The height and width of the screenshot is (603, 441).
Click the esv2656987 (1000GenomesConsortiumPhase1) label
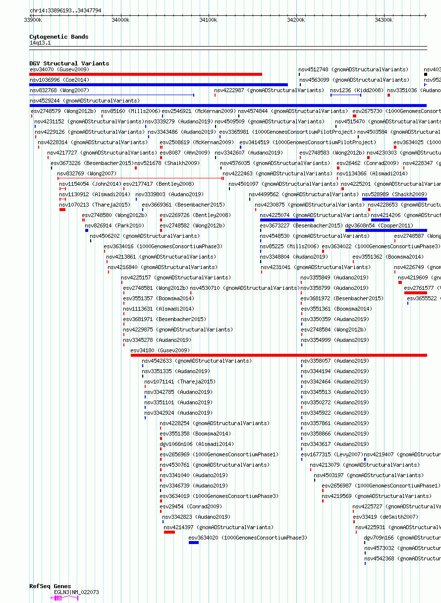coord(382,486)
